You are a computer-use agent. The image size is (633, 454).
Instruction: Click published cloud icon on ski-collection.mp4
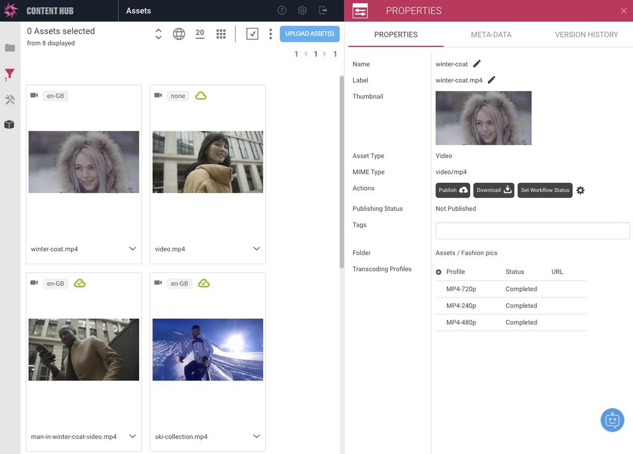[x=203, y=283]
